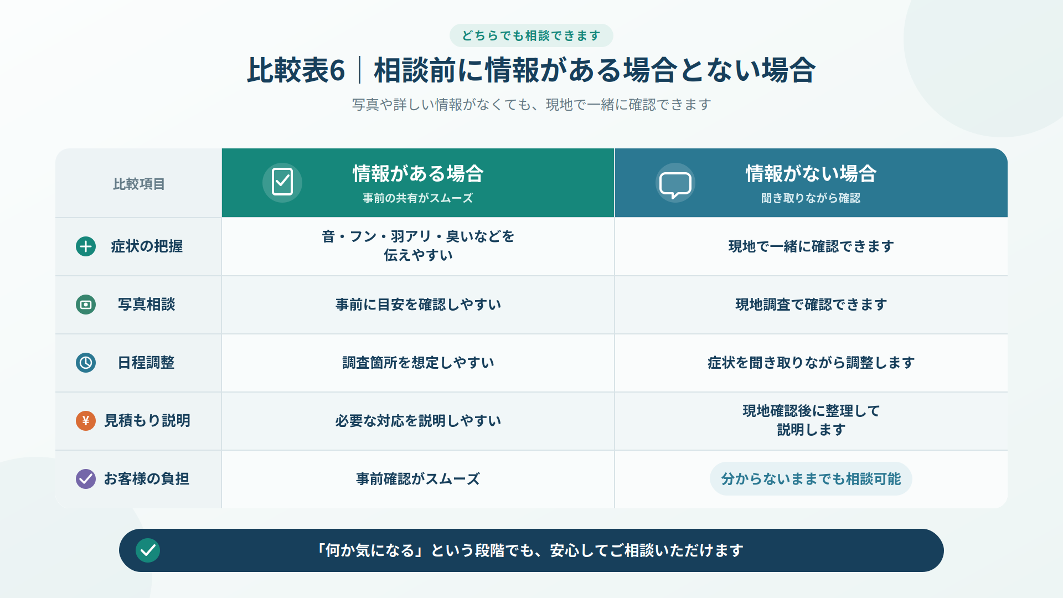1063x598 pixels.
Task: Click the cell 事前確認がスムーズ
Action: coord(418,479)
